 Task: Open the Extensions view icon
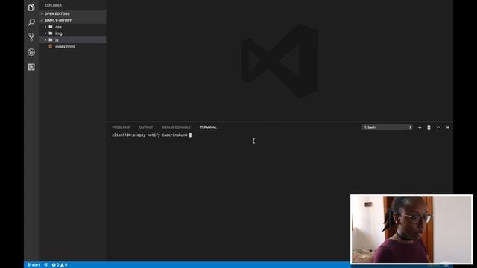coord(31,67)
